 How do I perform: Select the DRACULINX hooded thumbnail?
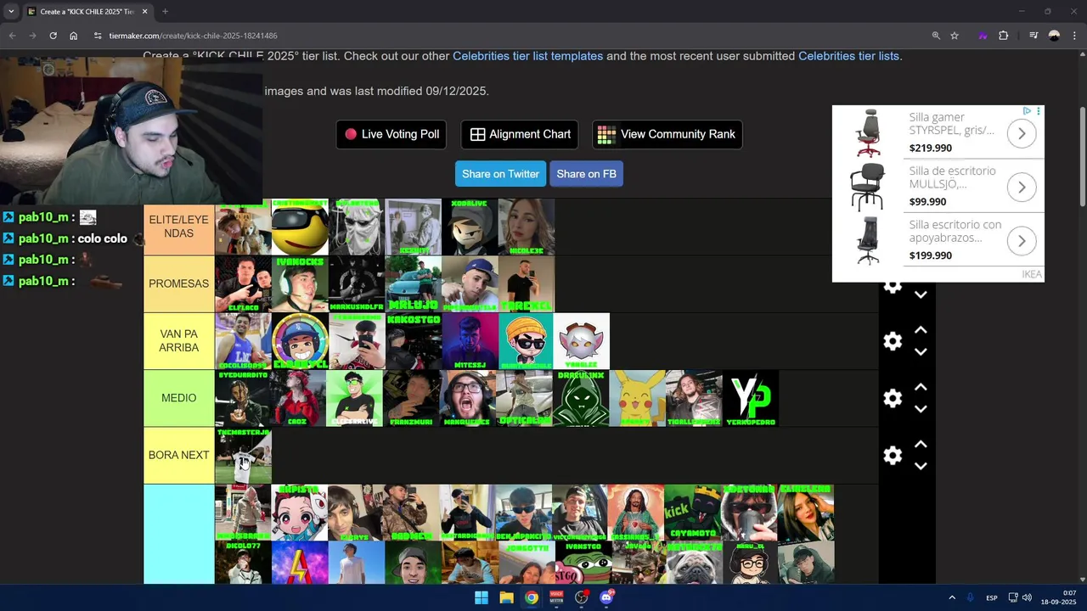click(x=582, y=398)
